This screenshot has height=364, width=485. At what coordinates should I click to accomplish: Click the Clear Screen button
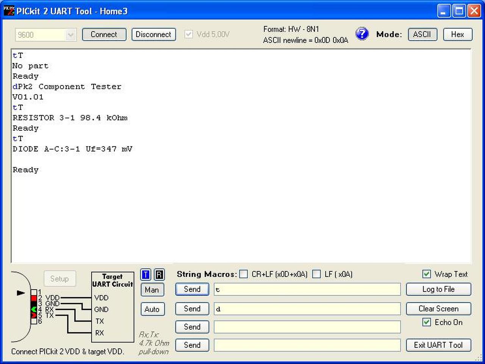coord(438,309)
